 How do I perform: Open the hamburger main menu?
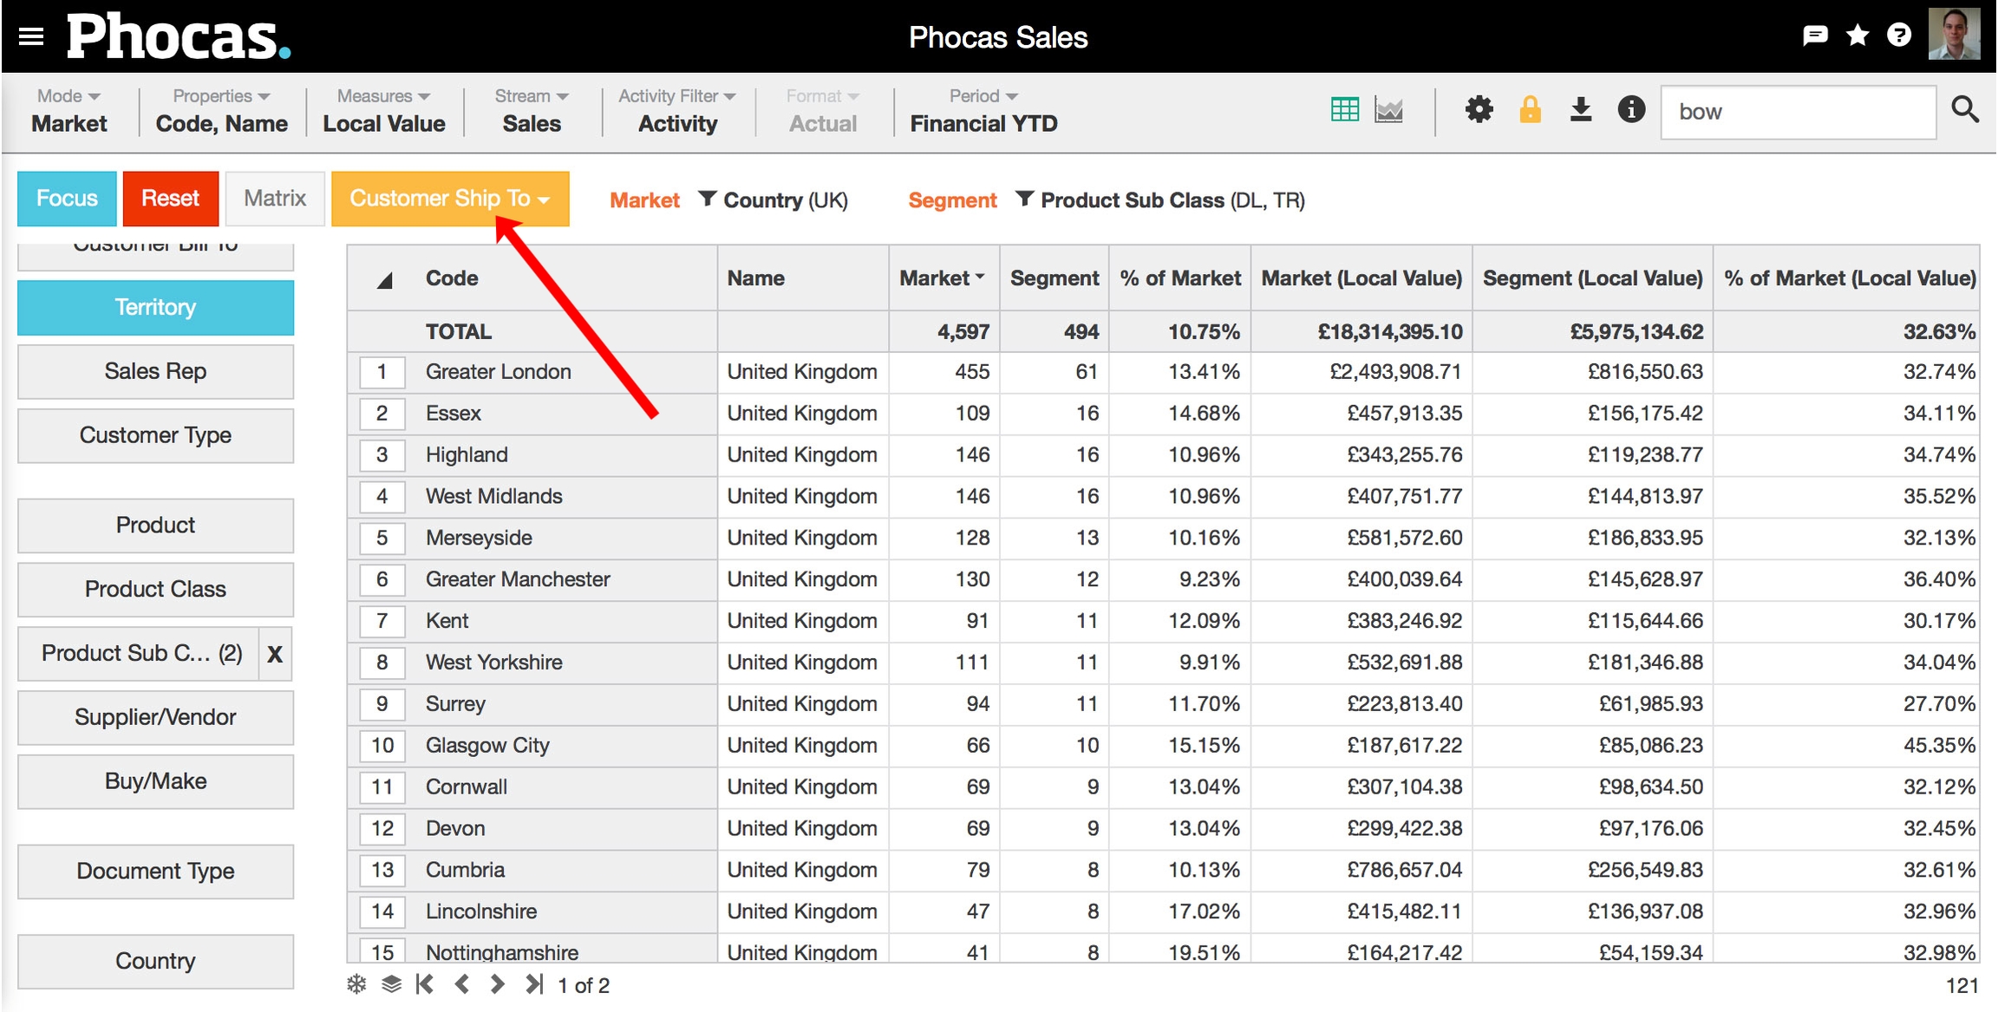coord(31,36)
